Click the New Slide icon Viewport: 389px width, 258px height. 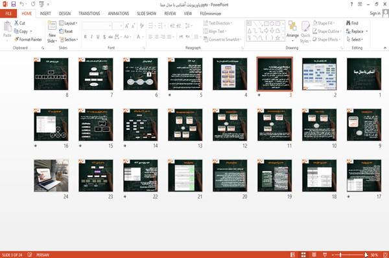click(52, 26)
